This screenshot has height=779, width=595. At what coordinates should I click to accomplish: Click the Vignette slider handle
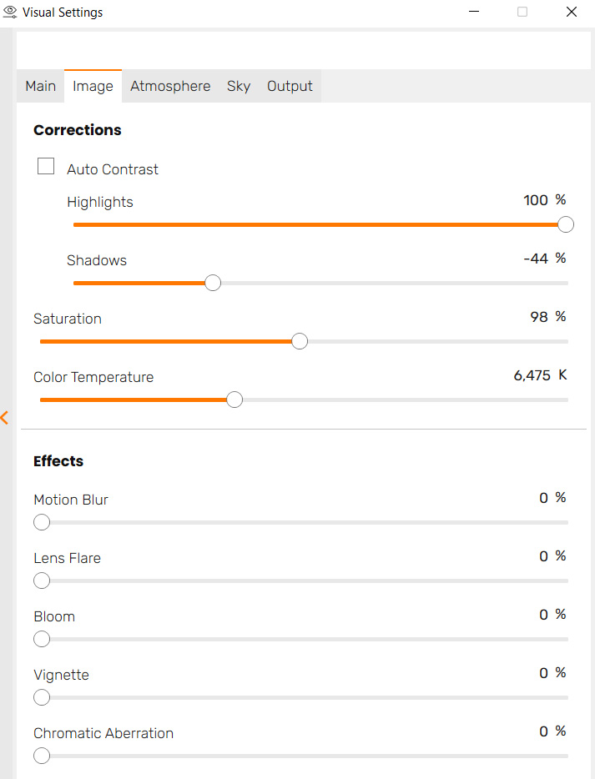coord(42,698)
